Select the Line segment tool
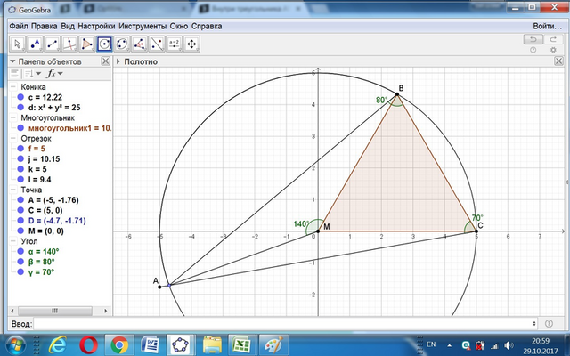 pyautogui.click(x=52, y=44)
